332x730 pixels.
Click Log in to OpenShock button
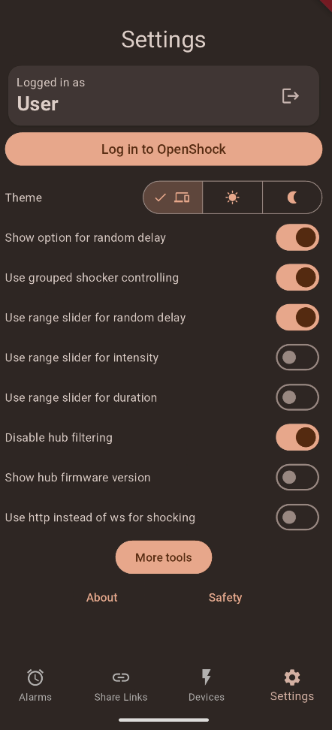164,149
